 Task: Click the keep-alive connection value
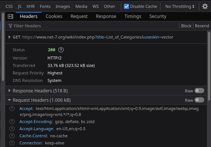55,143
